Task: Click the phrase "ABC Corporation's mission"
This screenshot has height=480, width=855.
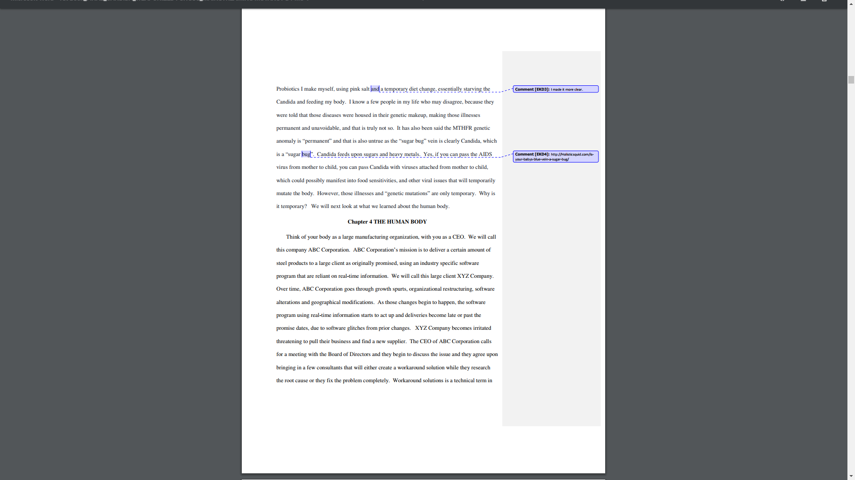Action: click(x=385, y=250)
